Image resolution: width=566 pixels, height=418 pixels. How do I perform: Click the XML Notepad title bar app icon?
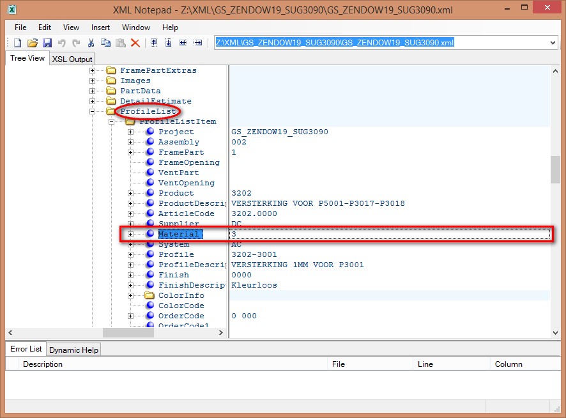(x=12, y=10)
